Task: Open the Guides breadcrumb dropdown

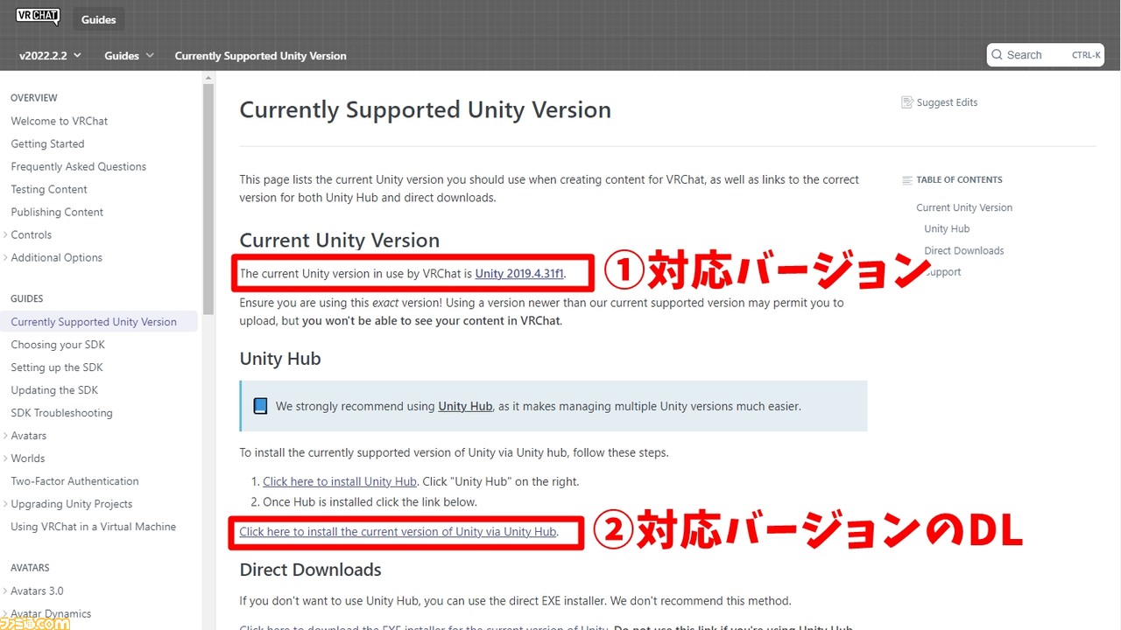Action: pyautogui.click(x=129, y=56)
